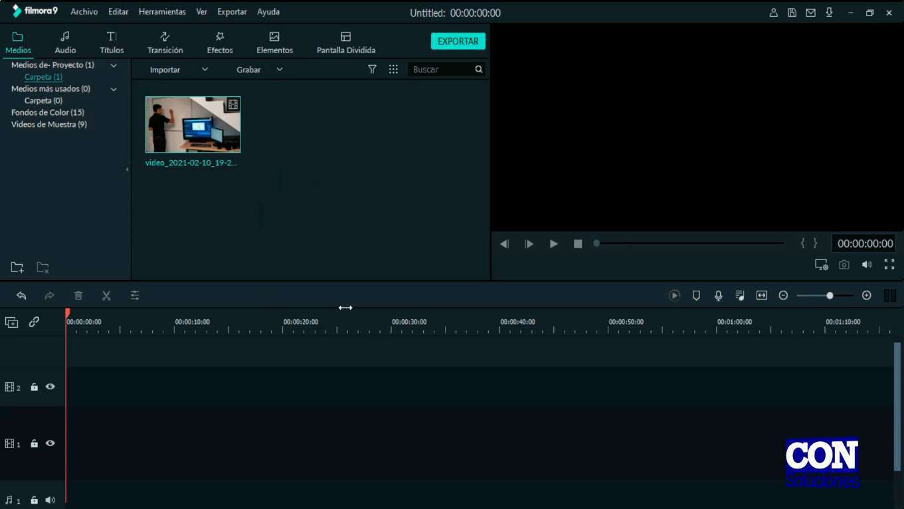Viewport: 904px width, 509px height.
Task: Switch to the Títulos tab
Action: 112,42
